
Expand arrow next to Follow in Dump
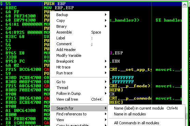[106, 93]
